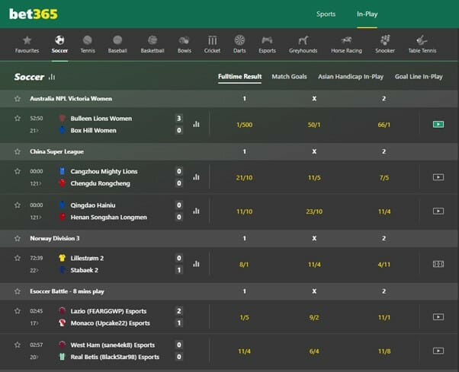Favourite the Norway Division 3 league

click(18, 238)
